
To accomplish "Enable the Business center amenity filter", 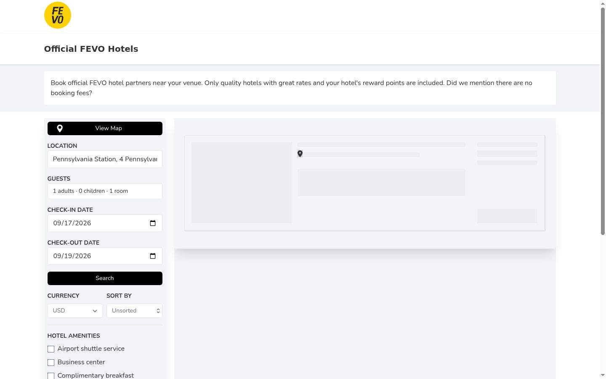I will 51,363.
